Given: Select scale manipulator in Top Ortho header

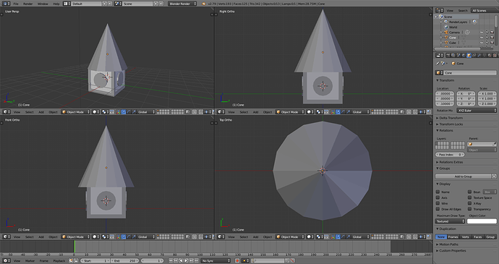Looking at the screenshot, I should coord(348,237).
